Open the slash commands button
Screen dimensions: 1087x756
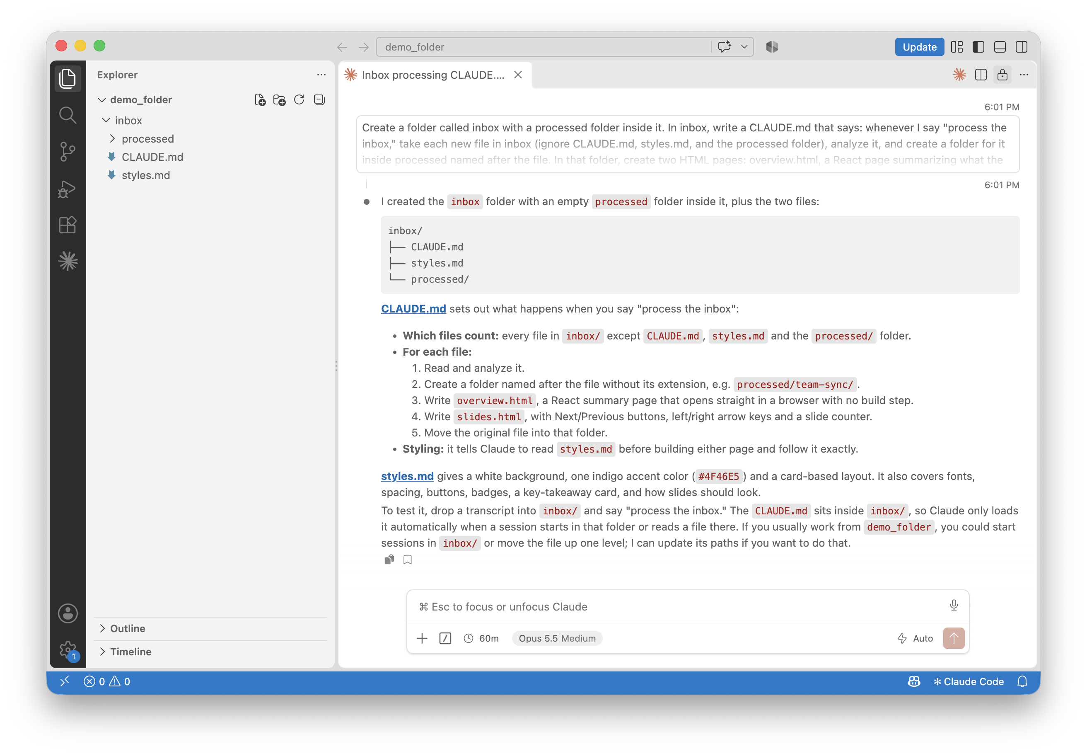point(445,638)
